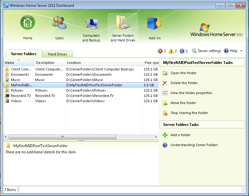Click the red X Delete folder icon
The height and width of the screenshot is (196, 249).
coord(165,83)
